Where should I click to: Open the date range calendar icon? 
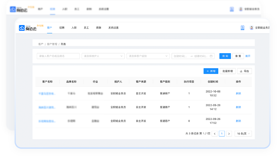pyautogui.click(x=211, y=56)
